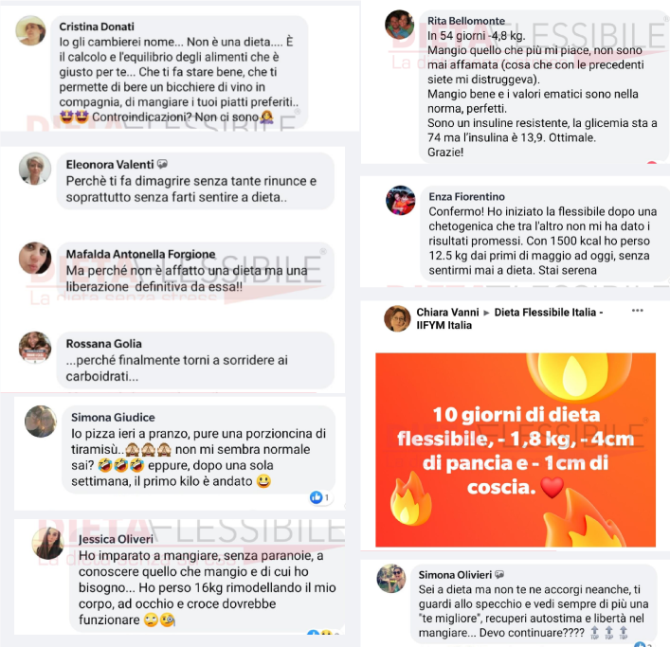Open the Dieta Flessibile Italia - IIFYM Italia group link
Image resolution: width=670 pixels, height=647 pixels.
pyautogui.click(x=510, y=318)
